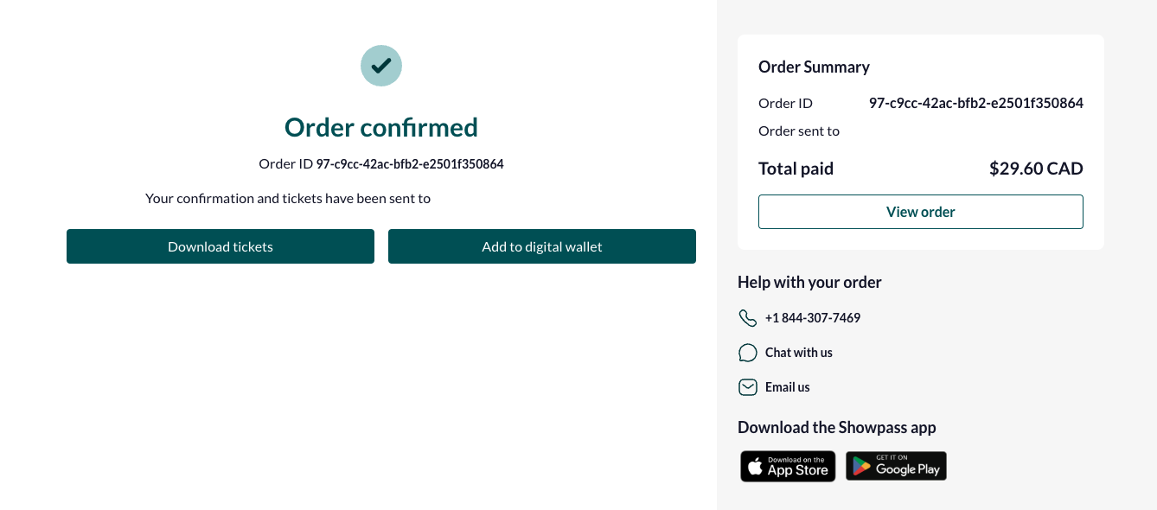Click the Apple logo on App Store badge
The width and height of the screenshot is (1157, 510).
pos(756,467)
